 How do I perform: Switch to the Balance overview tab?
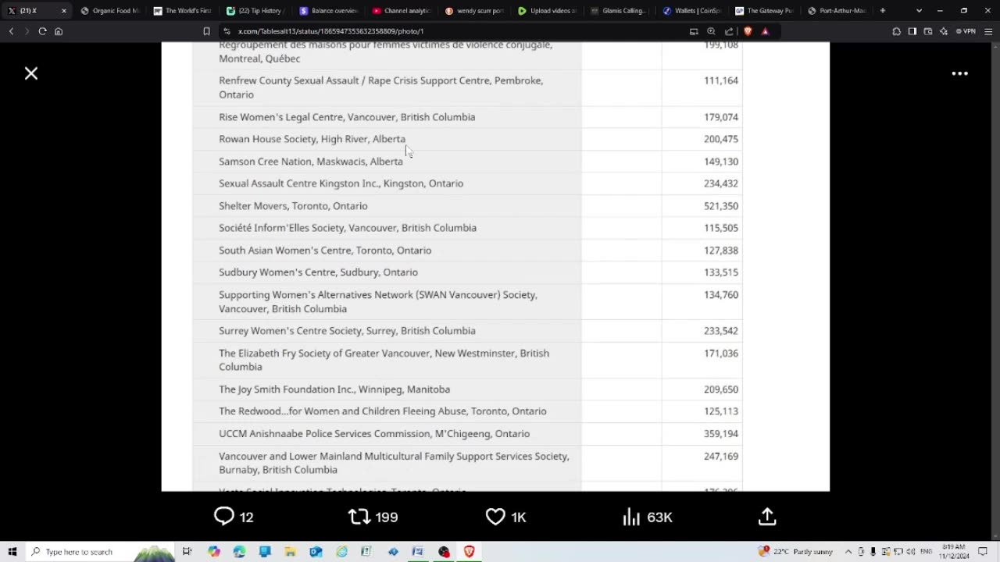tap(328, 11)
